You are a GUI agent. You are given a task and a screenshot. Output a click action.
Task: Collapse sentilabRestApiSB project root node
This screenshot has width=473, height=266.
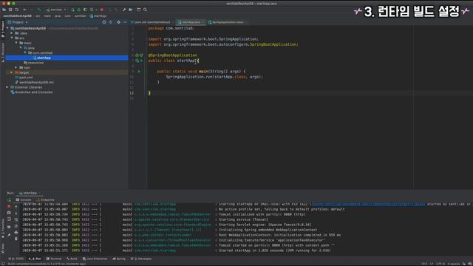coord(7,28)
